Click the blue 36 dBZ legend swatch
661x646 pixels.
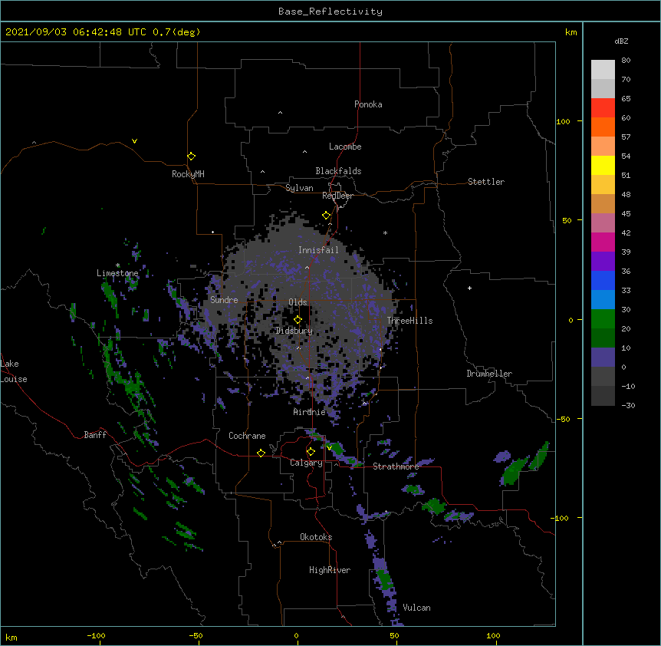click(x=603, y=280)
